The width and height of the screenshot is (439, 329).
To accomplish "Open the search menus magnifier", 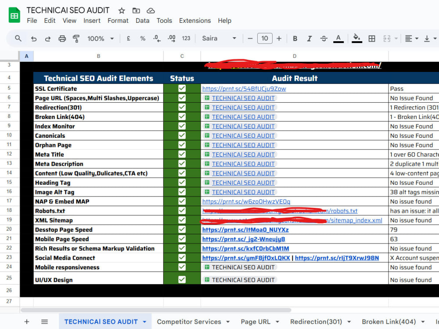I will point(18,38).
